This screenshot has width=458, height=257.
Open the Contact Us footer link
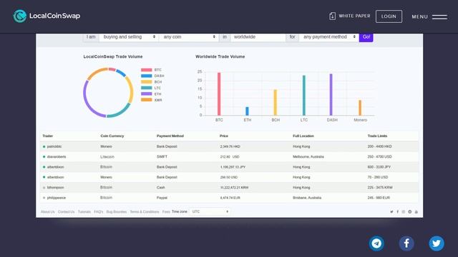pos(67,212)
